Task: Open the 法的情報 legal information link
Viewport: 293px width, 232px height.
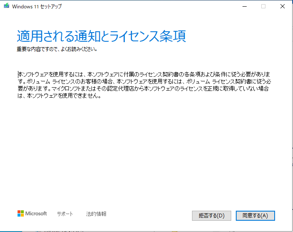Action: click(96, 214)
